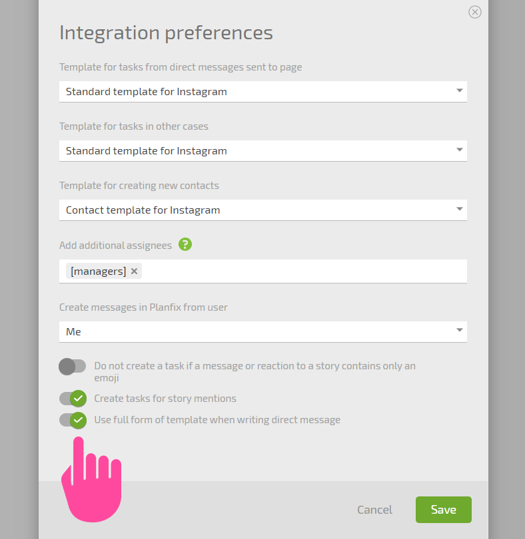
Task: Click Cancel to discard changes
Action: click(374, 510)
